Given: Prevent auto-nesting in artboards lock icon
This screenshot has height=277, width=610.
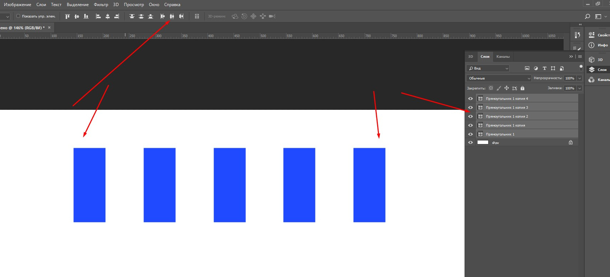Looking at the screenshot, I should point(515,88).
